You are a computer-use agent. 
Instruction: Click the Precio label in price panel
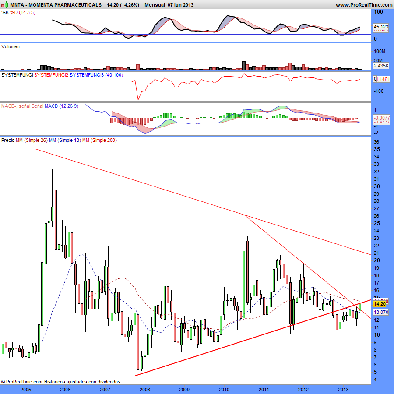[x=8, y=140]
